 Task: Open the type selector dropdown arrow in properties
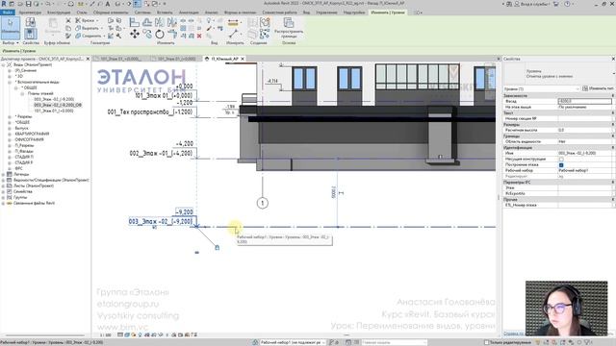pyautogui.click(x=613, y=73)
